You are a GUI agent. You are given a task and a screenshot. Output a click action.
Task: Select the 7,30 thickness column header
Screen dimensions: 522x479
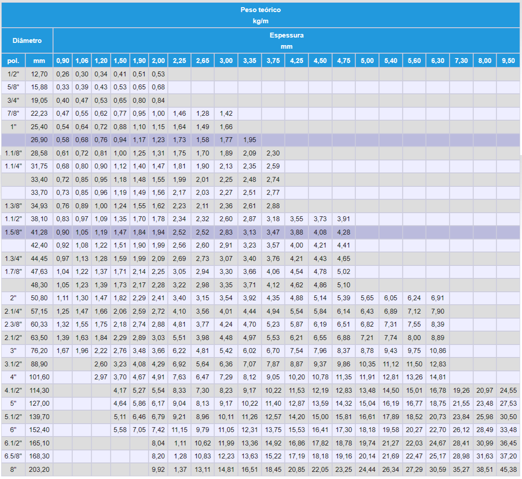click(x=461, y=61)
